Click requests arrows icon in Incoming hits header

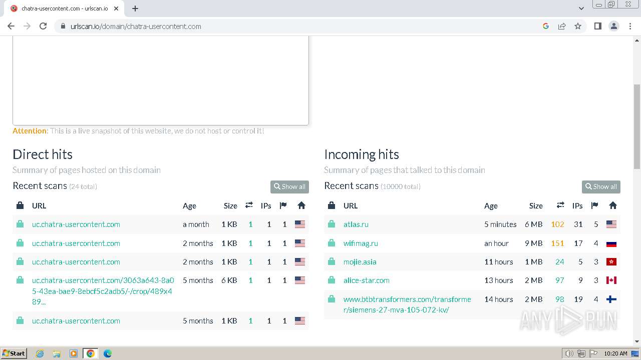tap(560, 205)
